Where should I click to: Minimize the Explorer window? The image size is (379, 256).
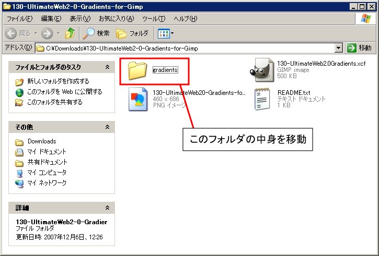[353, 6]
